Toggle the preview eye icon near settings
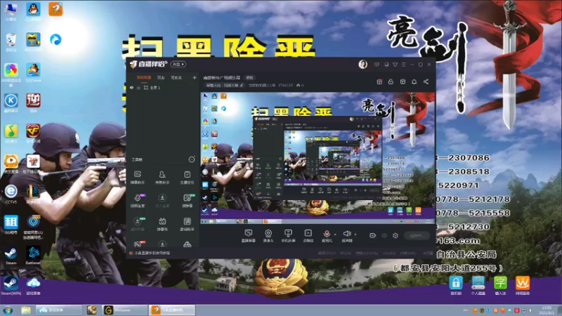This screenshot has width=562, height=316. [384, 235]
